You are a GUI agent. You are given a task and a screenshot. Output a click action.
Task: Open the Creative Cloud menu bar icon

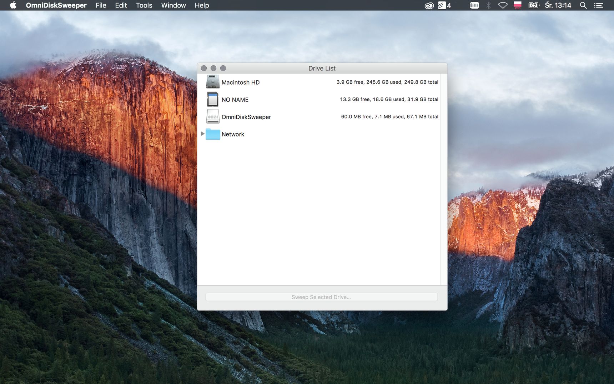[429, 5]
